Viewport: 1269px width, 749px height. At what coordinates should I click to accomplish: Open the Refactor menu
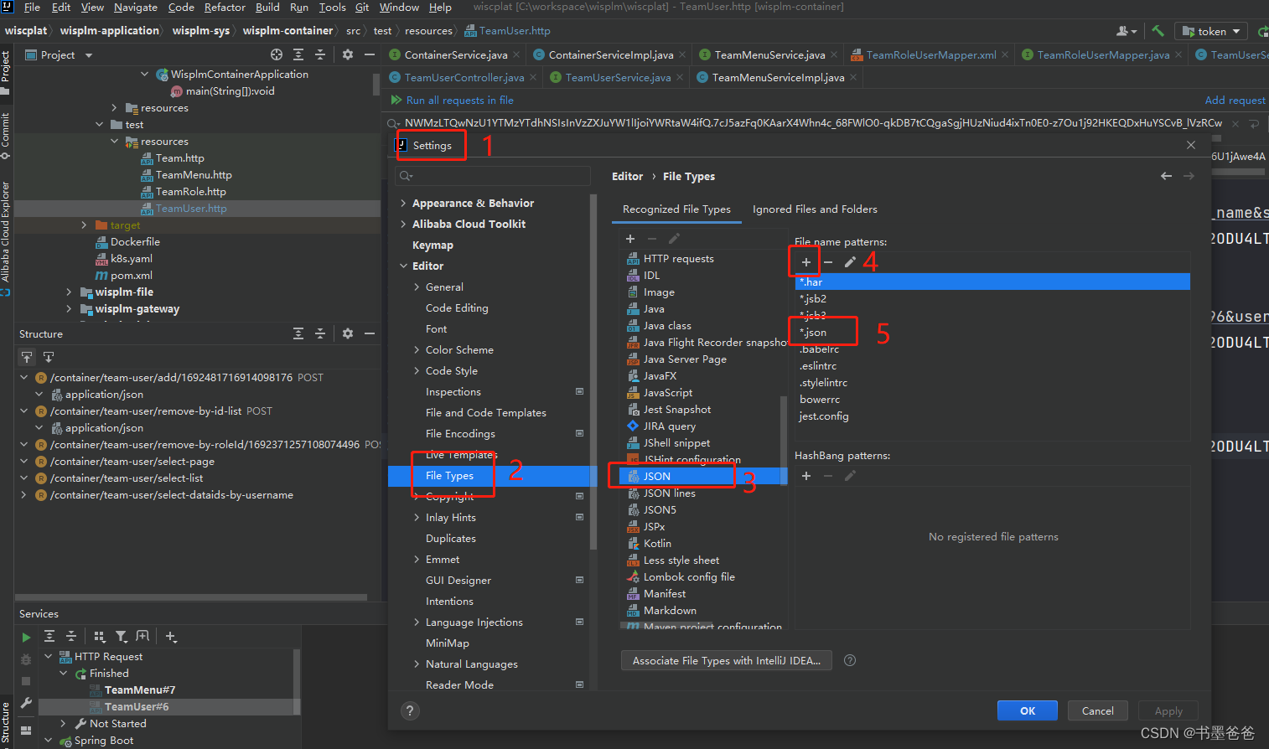(x=225, y=7)
